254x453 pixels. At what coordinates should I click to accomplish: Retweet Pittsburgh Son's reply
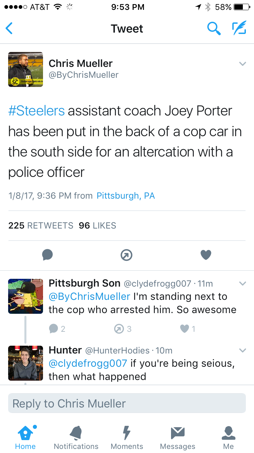(119, 328)
